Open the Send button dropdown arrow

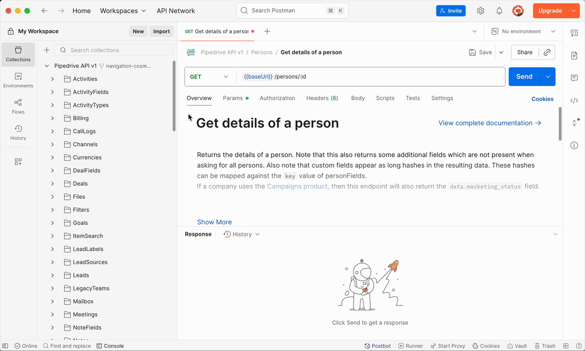click(548, 76)
